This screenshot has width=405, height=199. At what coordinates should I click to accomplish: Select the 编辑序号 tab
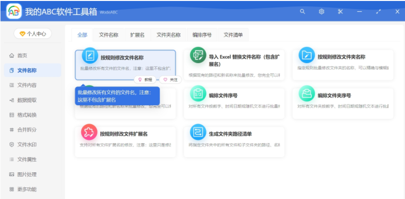[202, 35]
